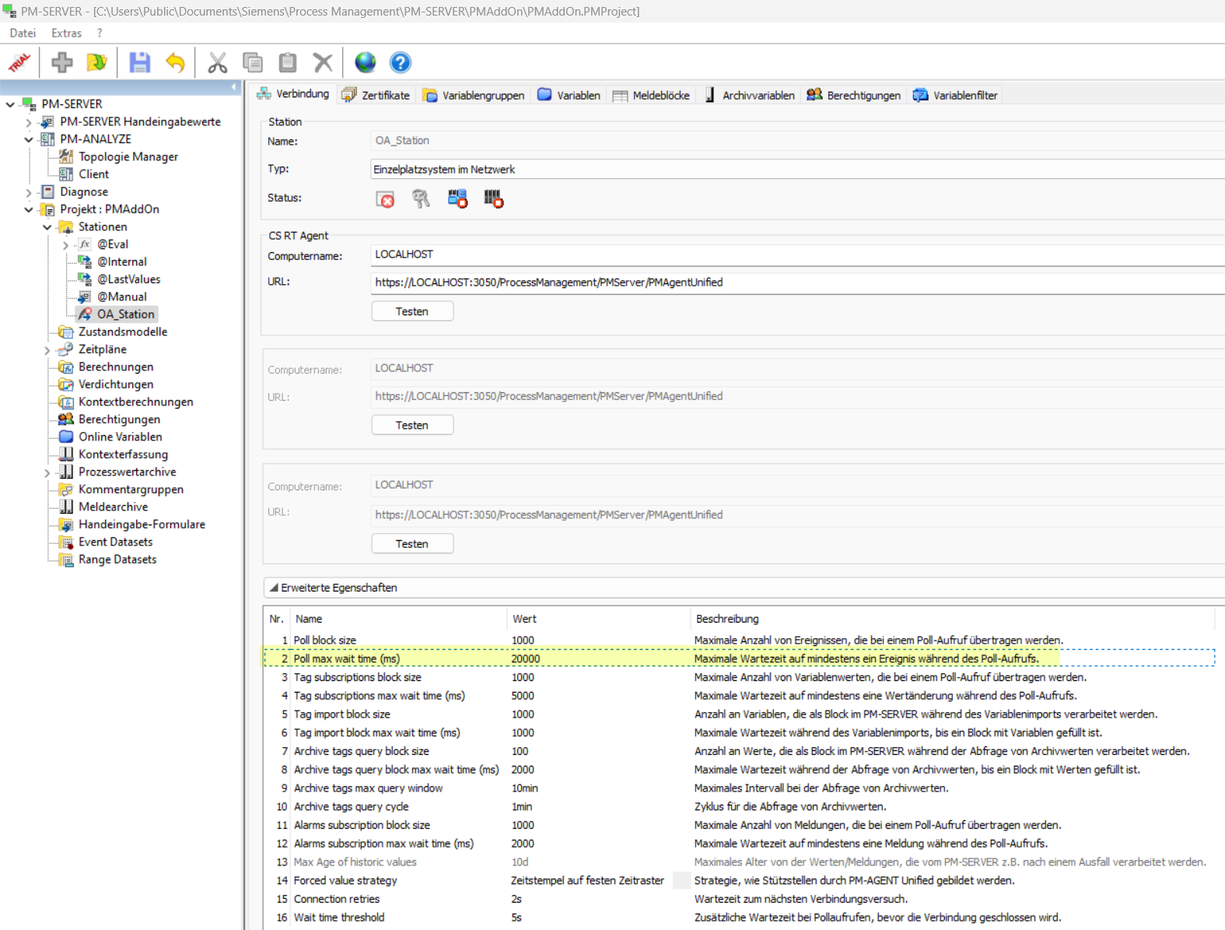Select the Kontextberechnungen tree item
The image size is (1225, 930).
tap(135, 402)
